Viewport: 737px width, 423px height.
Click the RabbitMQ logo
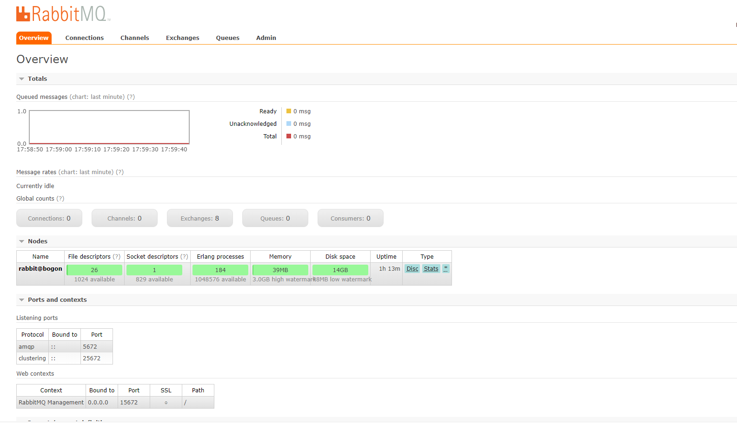tap(63, 14)
